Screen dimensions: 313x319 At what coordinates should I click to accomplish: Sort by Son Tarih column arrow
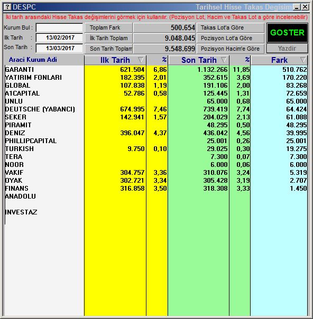tap(224, 60)
